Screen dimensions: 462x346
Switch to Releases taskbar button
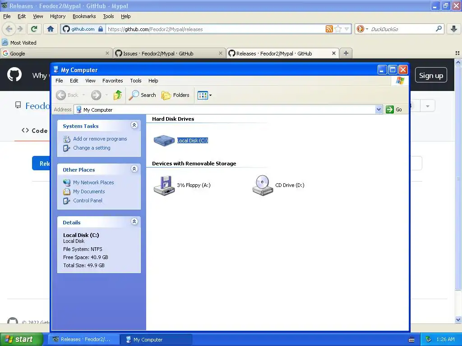(x=84, y=339)
